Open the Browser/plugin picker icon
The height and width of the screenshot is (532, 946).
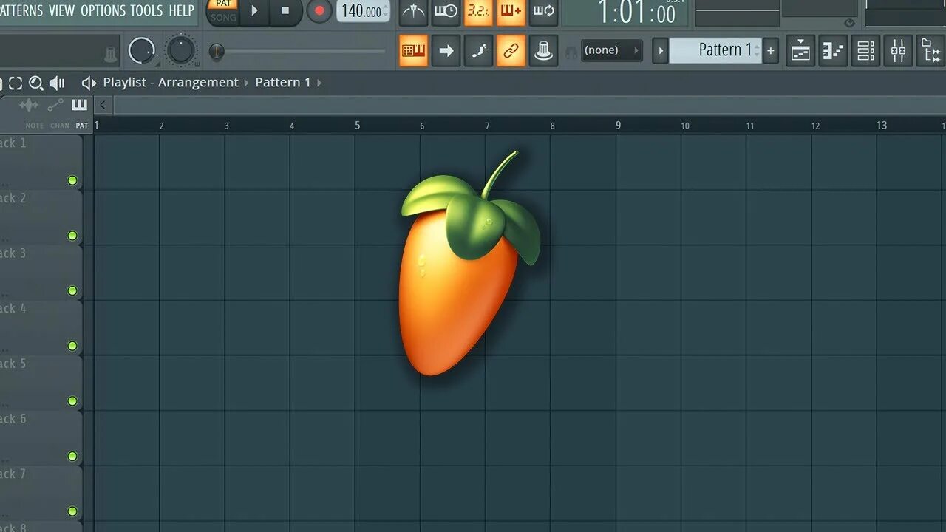coord(930,51)
